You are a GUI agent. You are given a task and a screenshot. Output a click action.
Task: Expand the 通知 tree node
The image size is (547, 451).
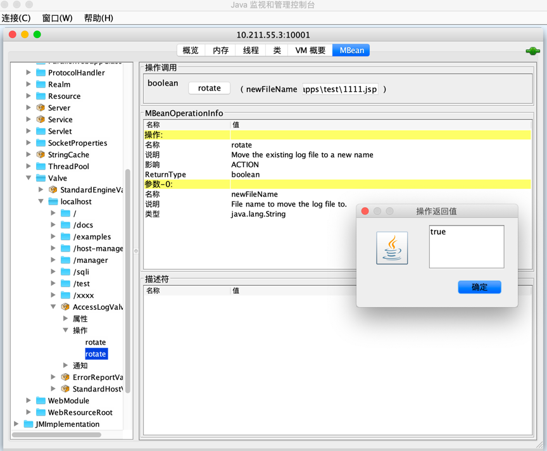pos(65,365)
